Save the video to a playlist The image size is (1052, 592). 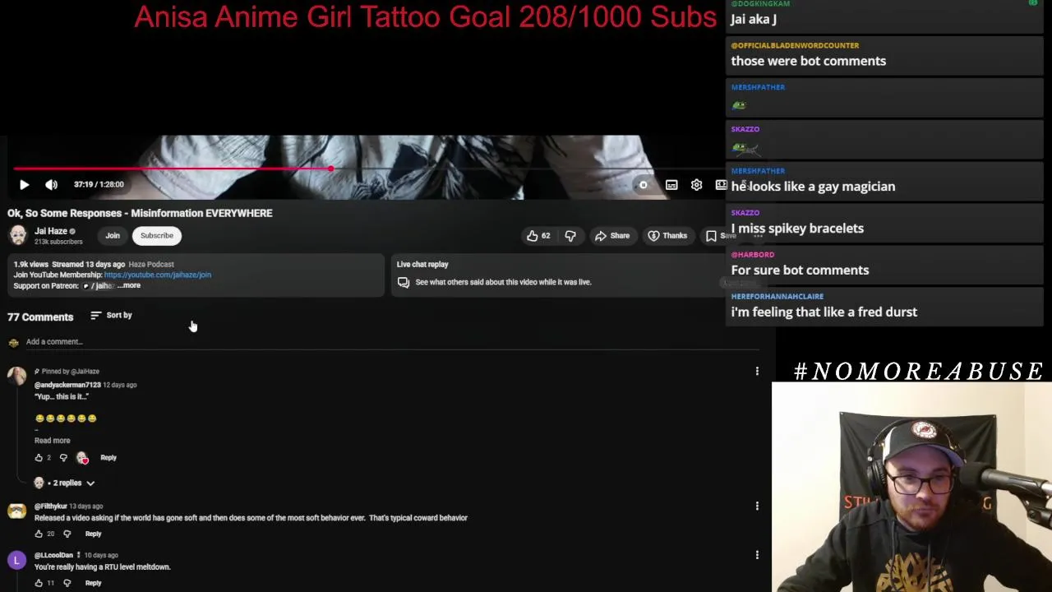[721, 236]
